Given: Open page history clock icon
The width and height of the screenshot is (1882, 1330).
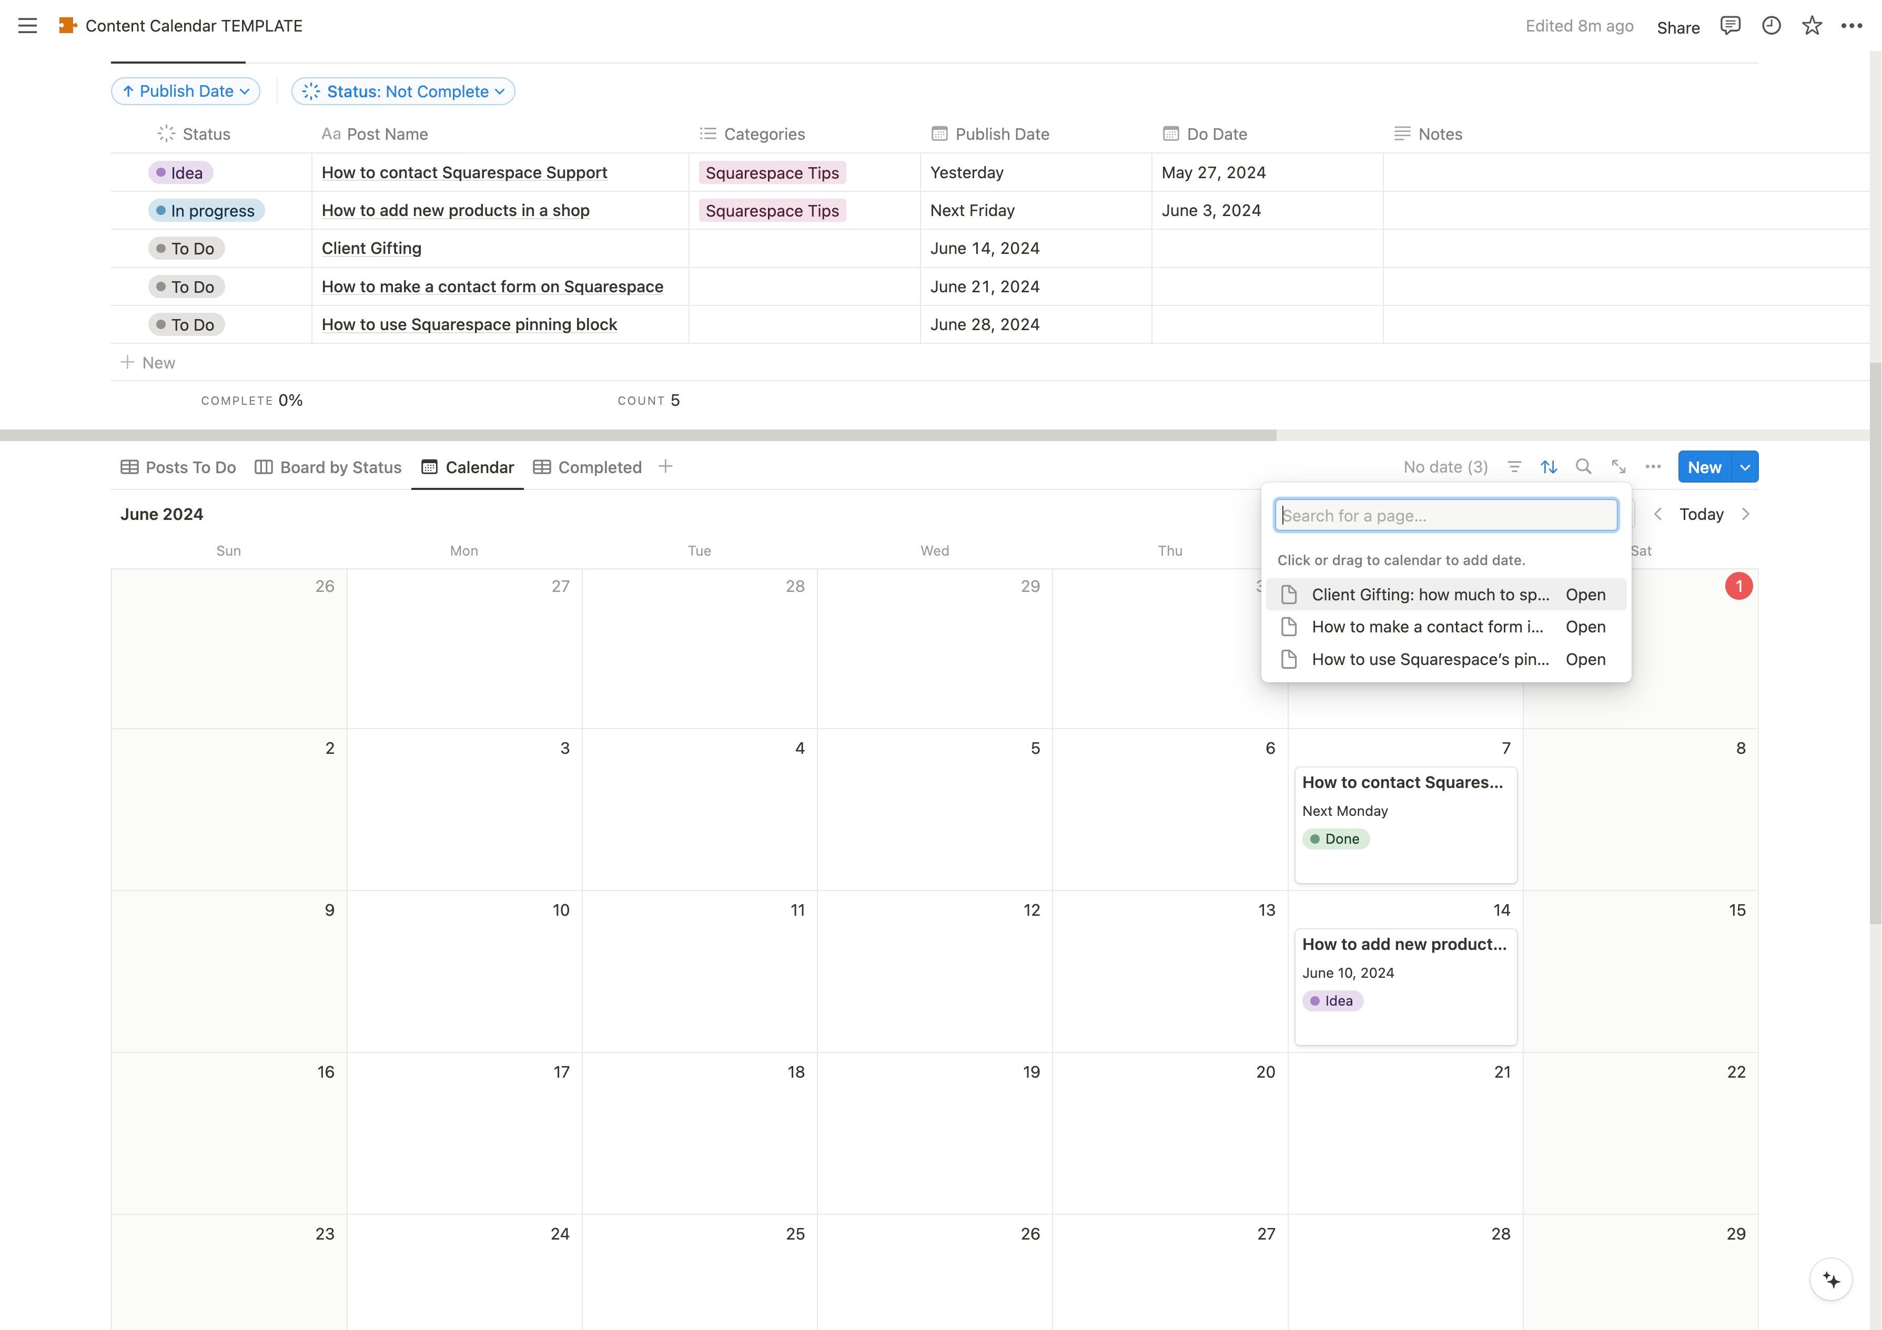Looking at the screenshot, I should 1770,25.
